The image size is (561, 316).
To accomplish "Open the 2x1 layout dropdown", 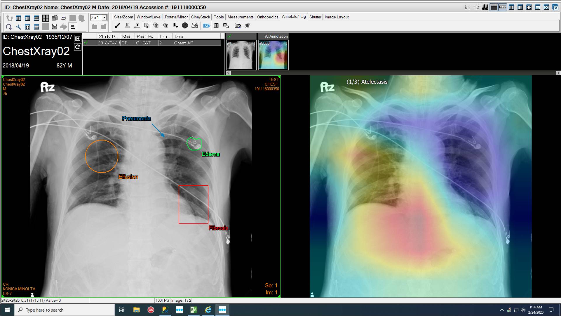I will pyautogui.click(x=104, y=18).
